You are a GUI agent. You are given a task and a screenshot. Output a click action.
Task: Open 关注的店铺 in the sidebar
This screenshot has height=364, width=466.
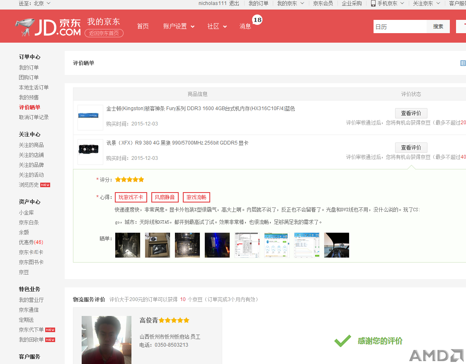tap(31, 155)
